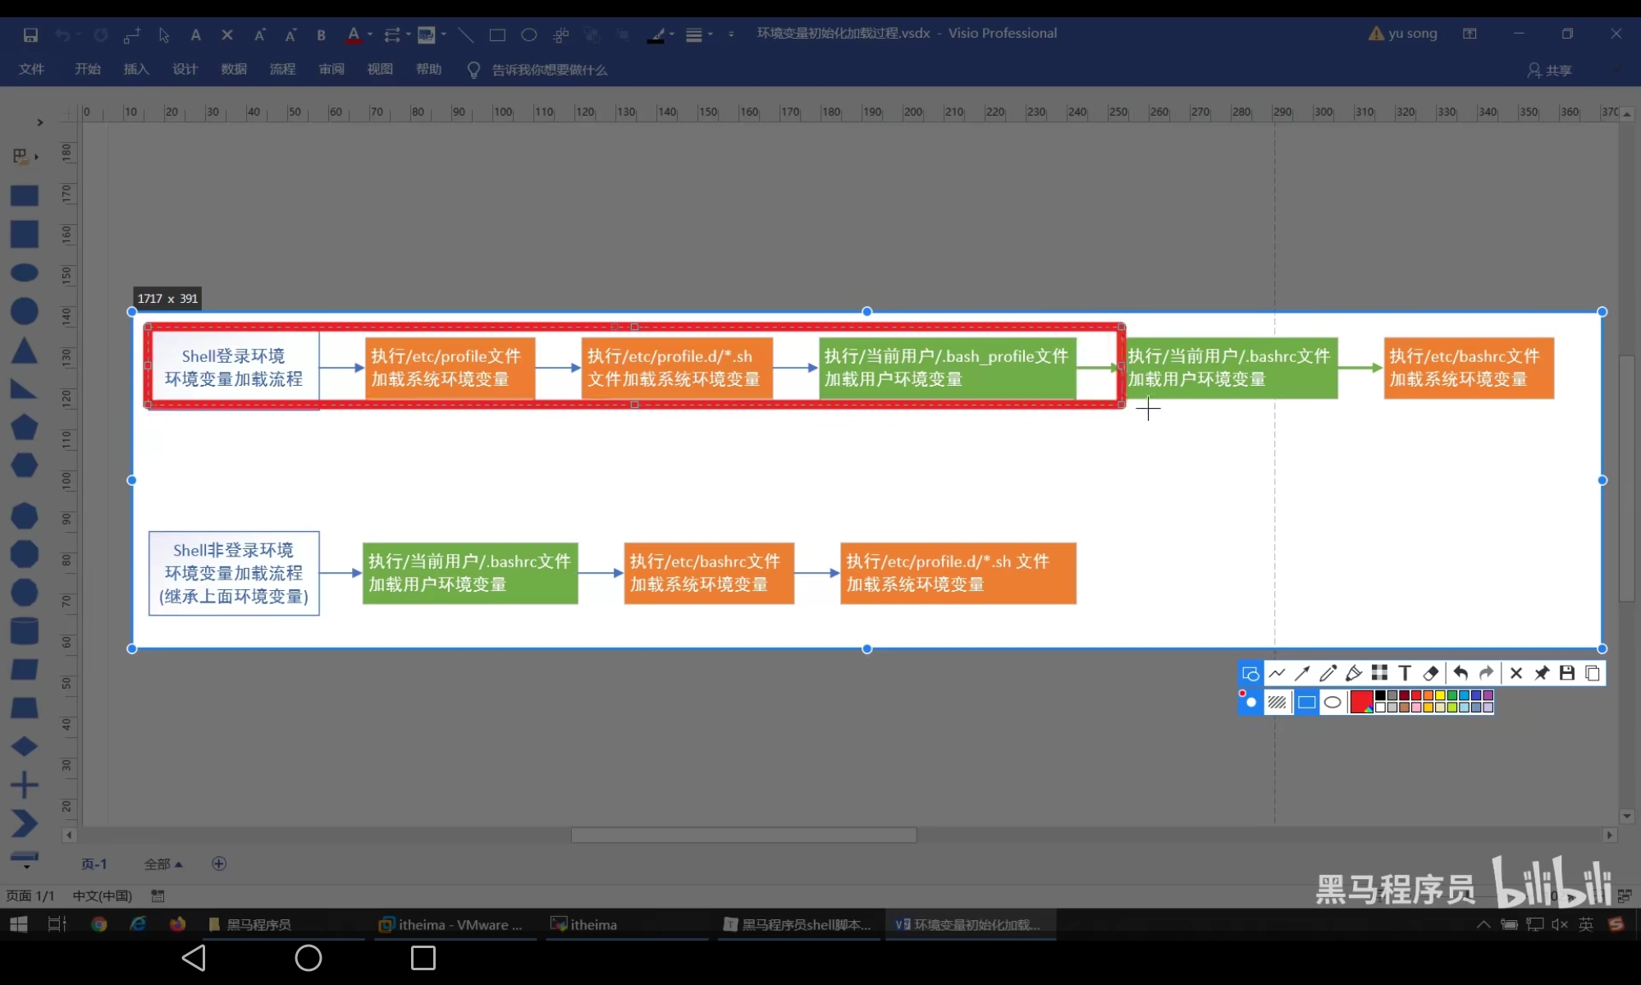Select the 页-1 page tab
The width and height of the screenshot is (1641, 985).
[94, 864]
